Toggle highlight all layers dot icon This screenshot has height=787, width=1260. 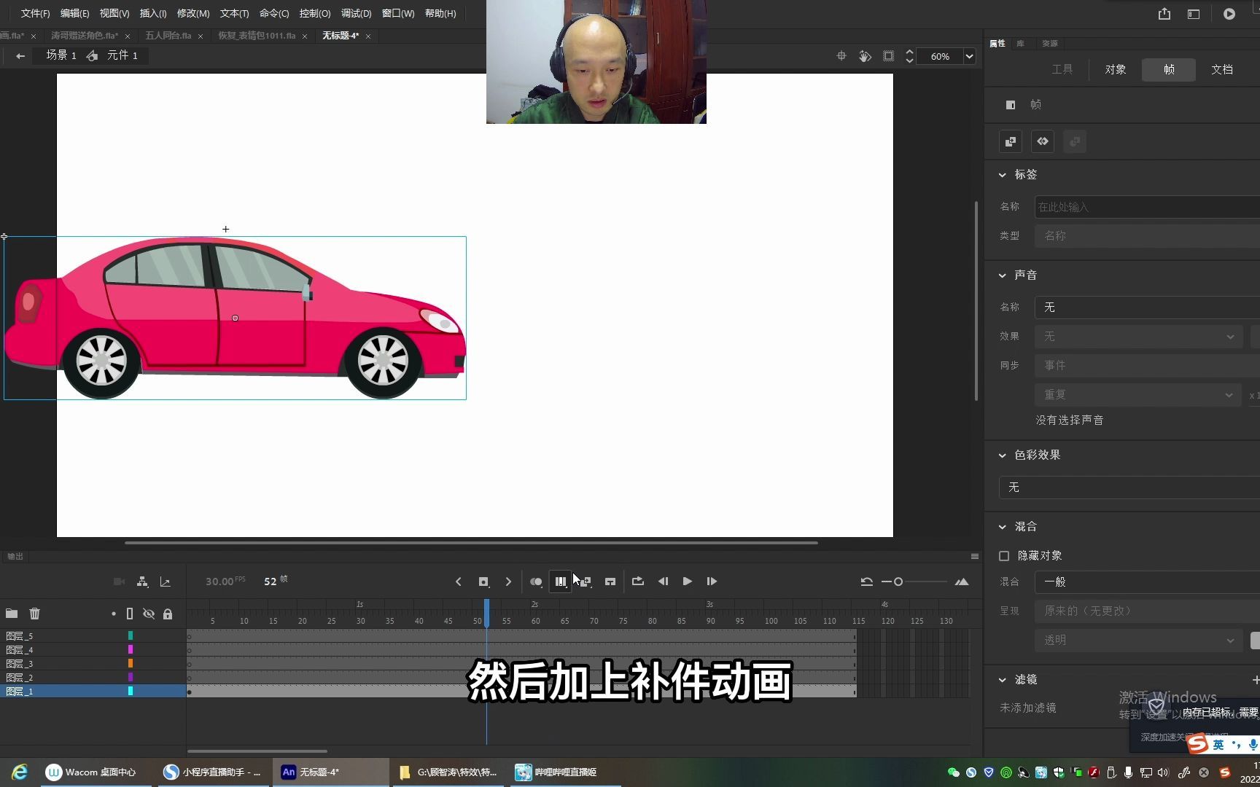[x=114, y=614]
